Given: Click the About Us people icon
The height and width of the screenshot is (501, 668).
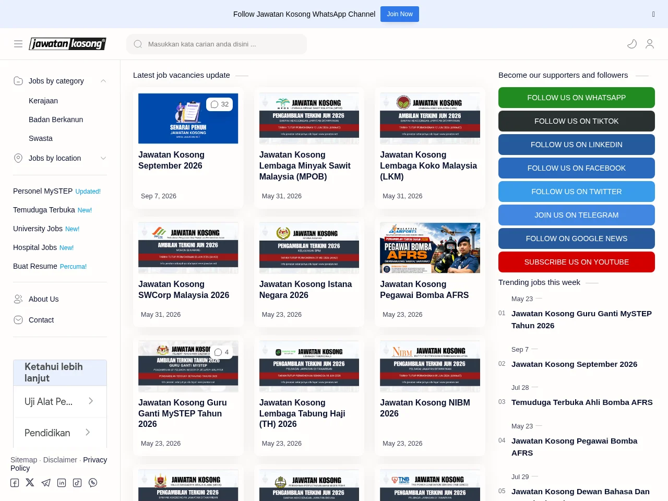Looking at the screenshot, I should (x=18, y=299).
